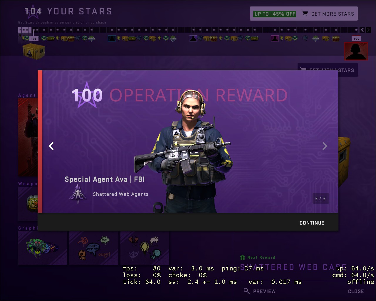Advance to the next reward with the right arrow

pos(325,146)
